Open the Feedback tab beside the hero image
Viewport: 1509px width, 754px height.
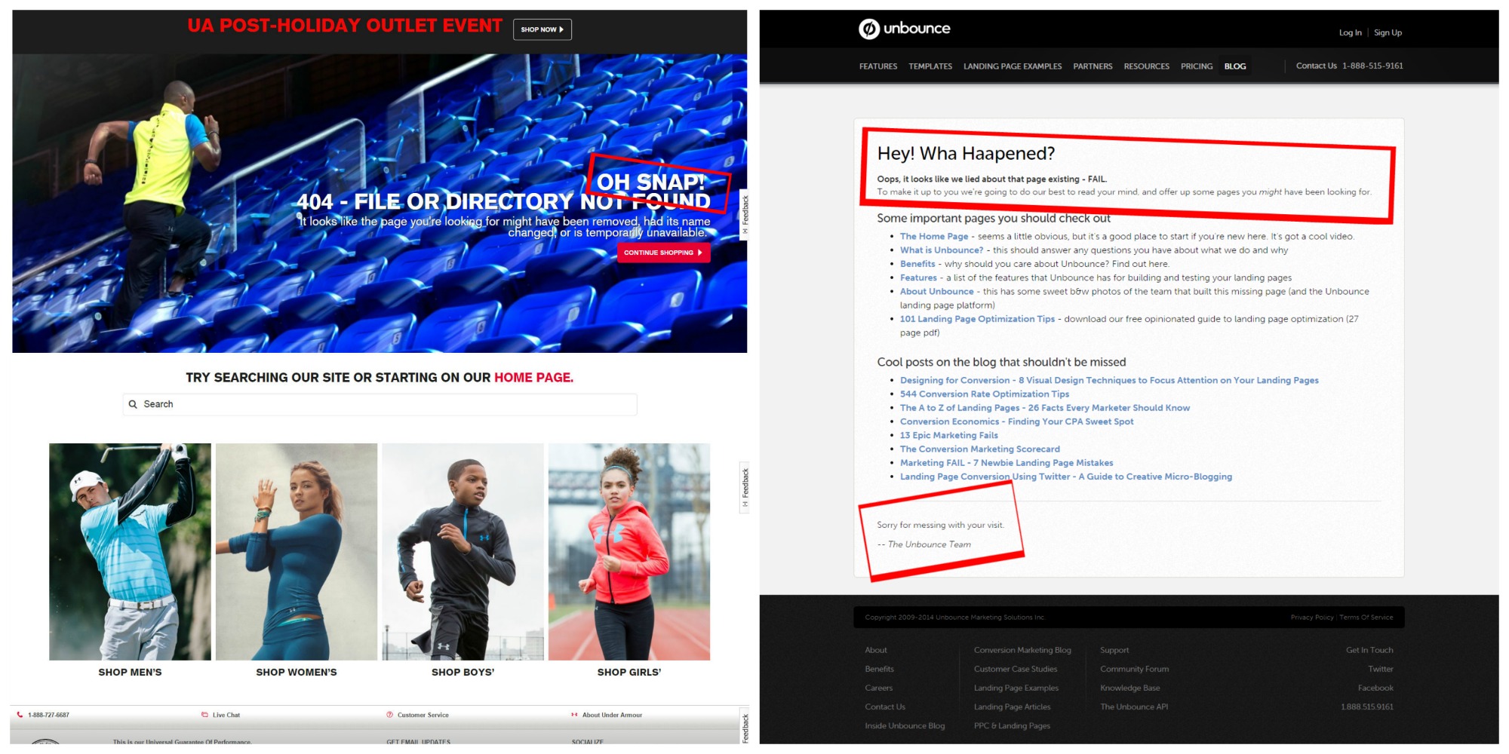click(745, 213)
